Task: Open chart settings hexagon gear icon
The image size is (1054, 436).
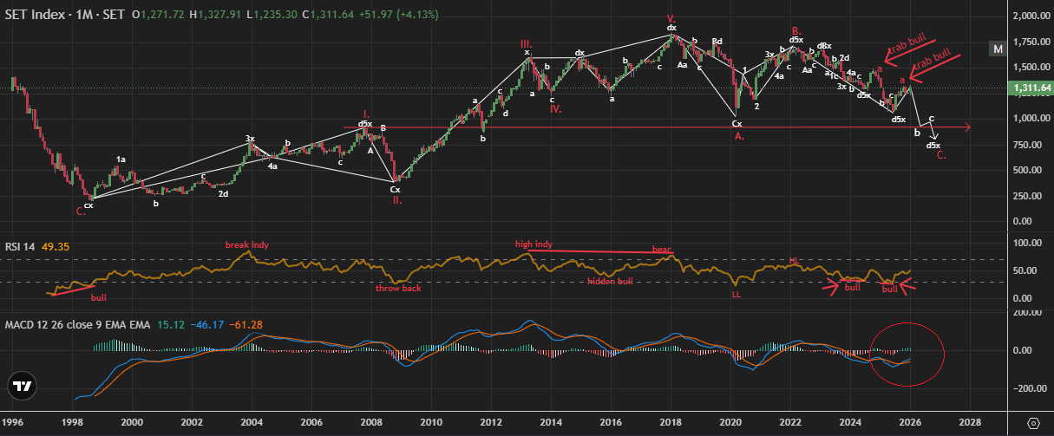Action: (1032, 422)
